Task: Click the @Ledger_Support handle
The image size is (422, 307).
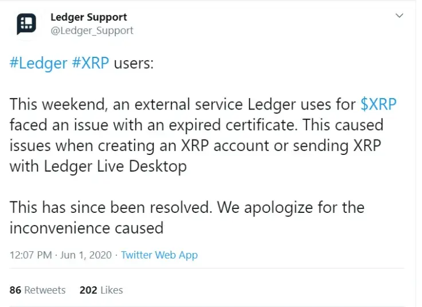Action: click(92, 30)
